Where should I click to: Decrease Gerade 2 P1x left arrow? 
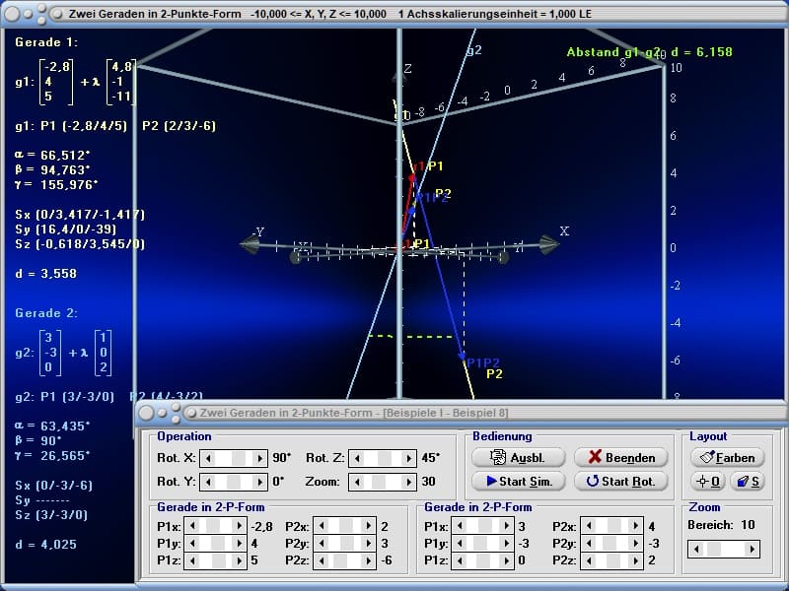pos(460,526)
